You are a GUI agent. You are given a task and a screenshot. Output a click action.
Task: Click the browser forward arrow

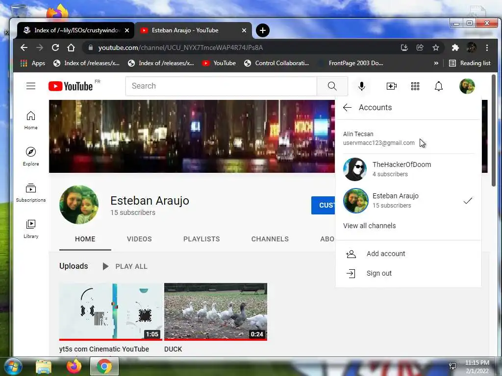click(x=39, y=47)
